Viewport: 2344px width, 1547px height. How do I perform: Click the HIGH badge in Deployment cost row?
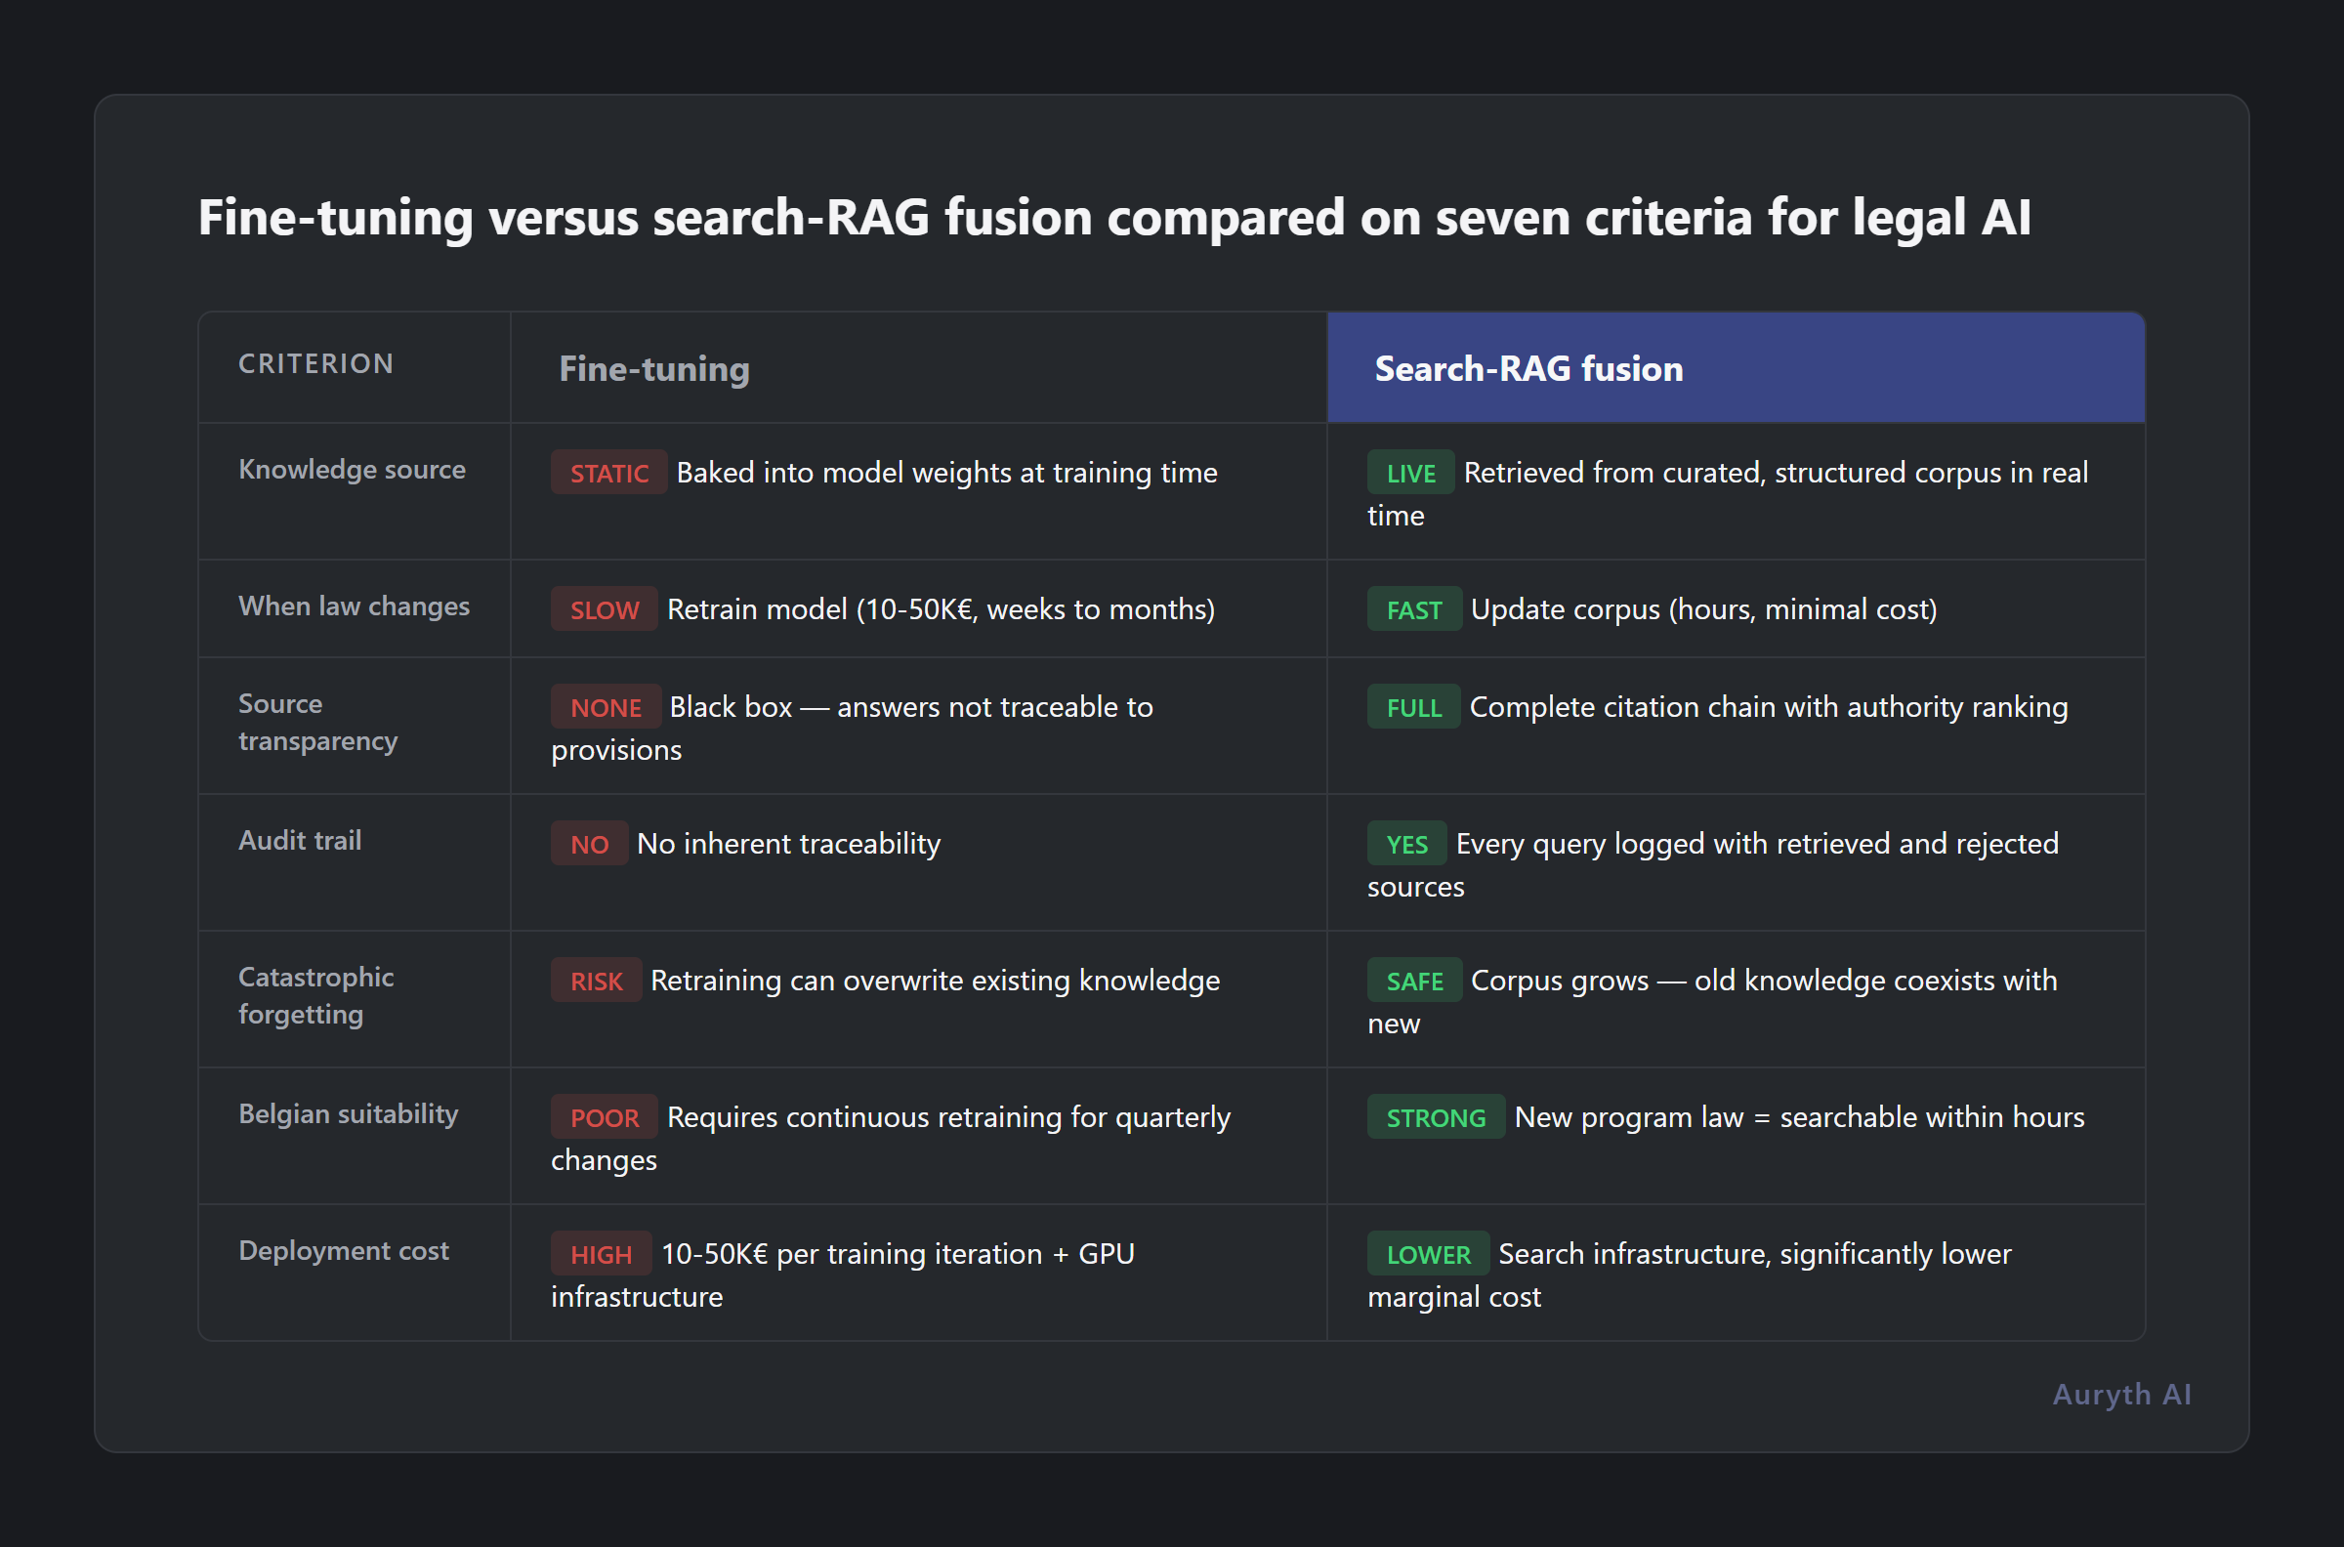[601, 1254]
